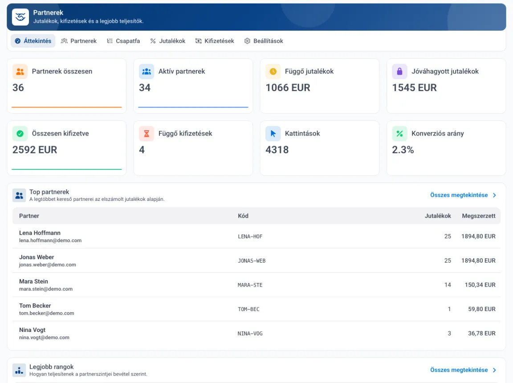The width and height of the screenshot is (513, 383).
Task: Go to the Jutalékok tab
Action: click(168, 41)
